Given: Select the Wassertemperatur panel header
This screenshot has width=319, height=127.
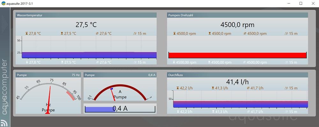Looking at the screenshot, I should pyautogui.click(x=86, y=15).
